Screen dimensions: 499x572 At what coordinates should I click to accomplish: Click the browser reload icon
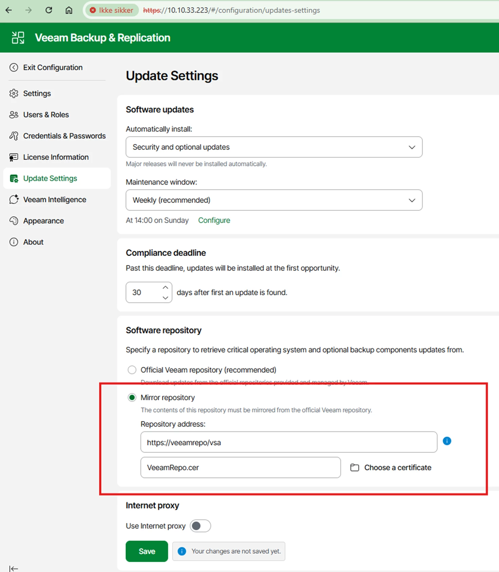click(x=49, y=10)
